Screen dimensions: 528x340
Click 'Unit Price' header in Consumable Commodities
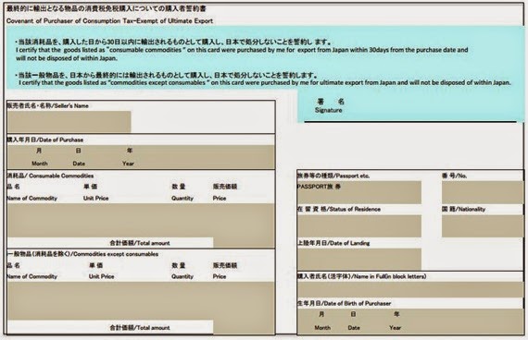pyautogui.click(x=96, y=199)
